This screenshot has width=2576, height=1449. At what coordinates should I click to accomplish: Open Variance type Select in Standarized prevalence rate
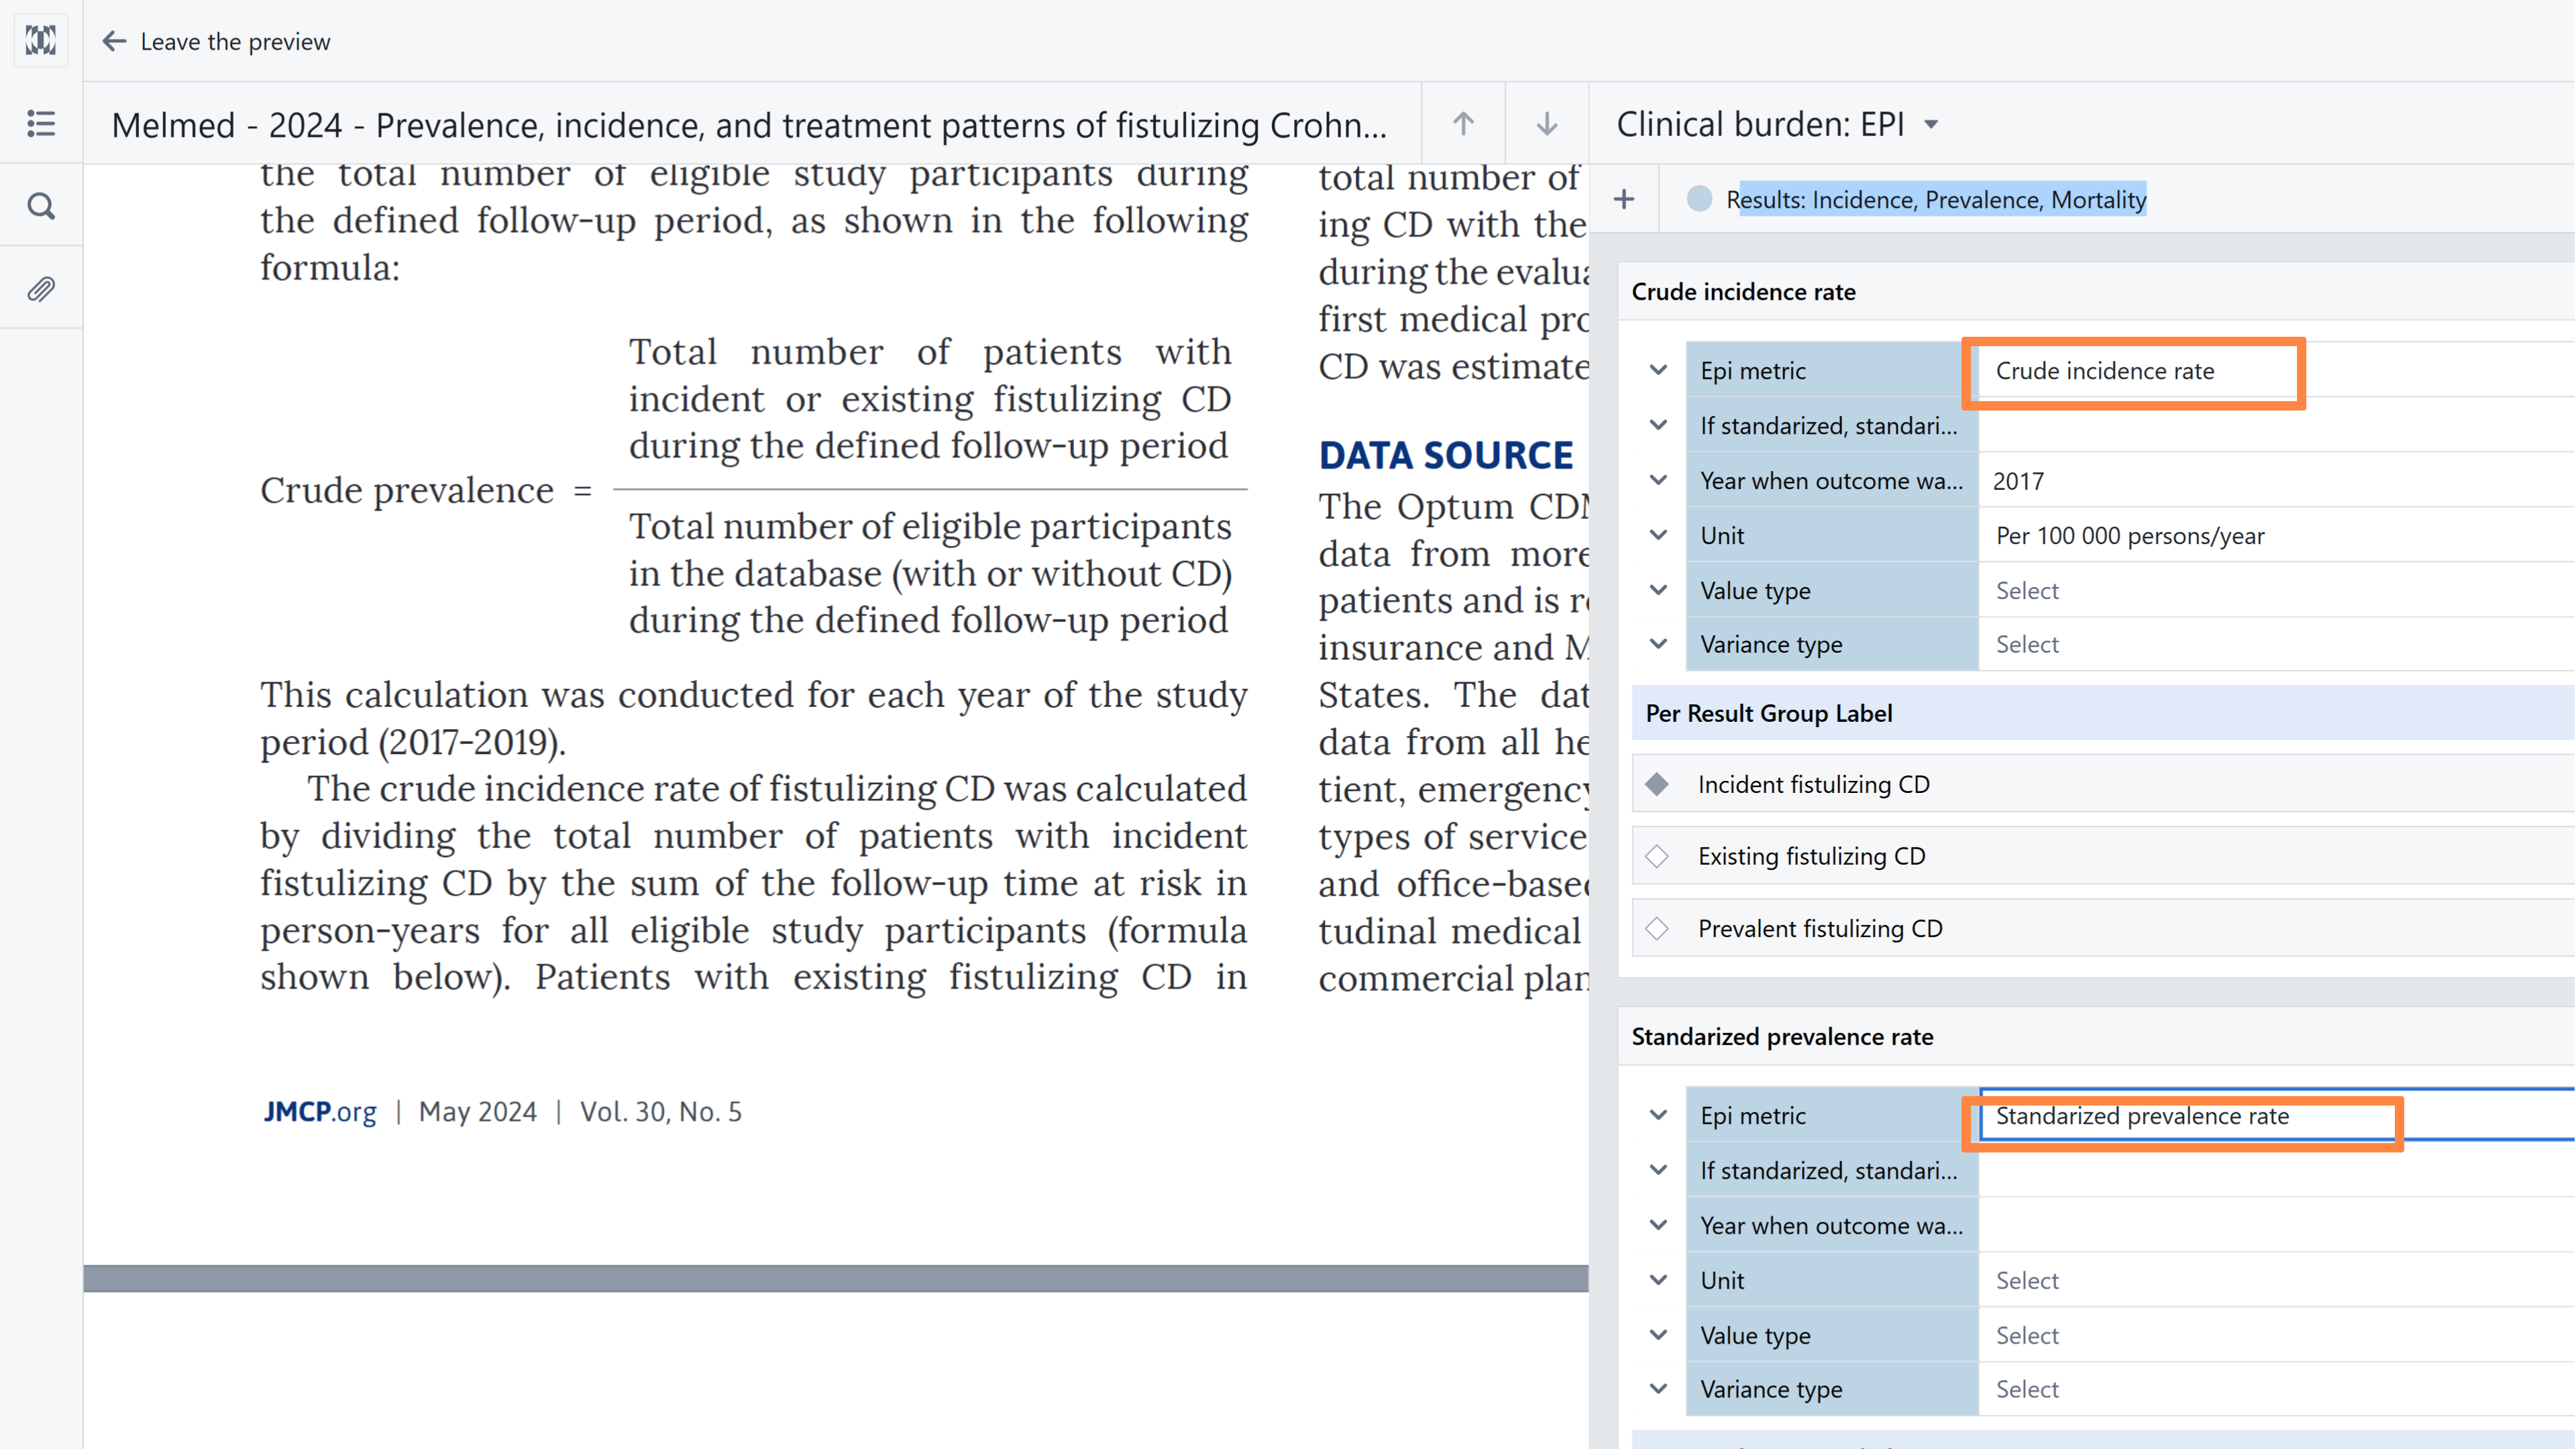2277,1389
